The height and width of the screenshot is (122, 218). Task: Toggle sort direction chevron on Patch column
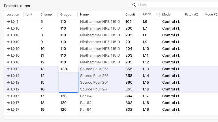pos(157,14)
